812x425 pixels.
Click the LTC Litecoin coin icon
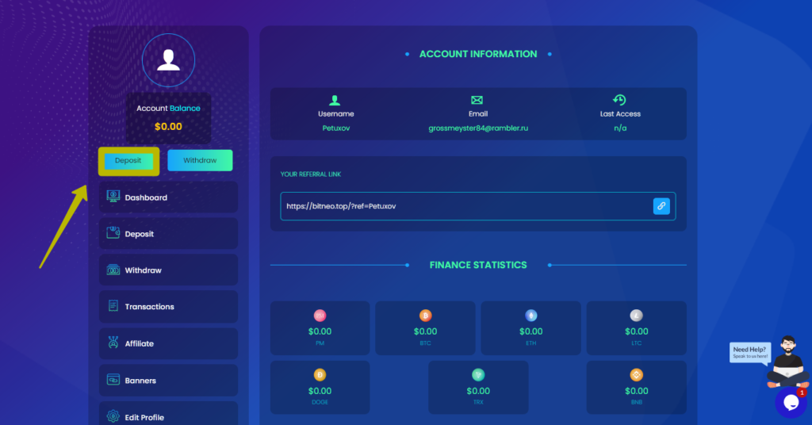coord(637,316)
